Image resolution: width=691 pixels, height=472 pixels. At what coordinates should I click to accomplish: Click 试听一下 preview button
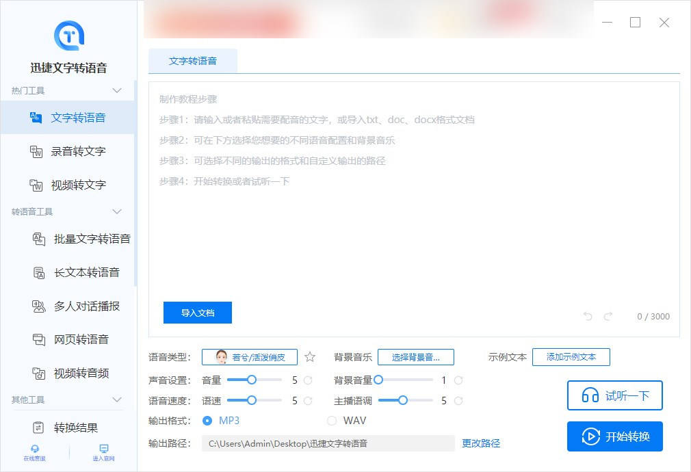pyautogui.click(x=615, y=395)
